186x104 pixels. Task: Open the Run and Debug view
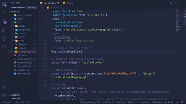pyautogui.click(x=4, y=30)
